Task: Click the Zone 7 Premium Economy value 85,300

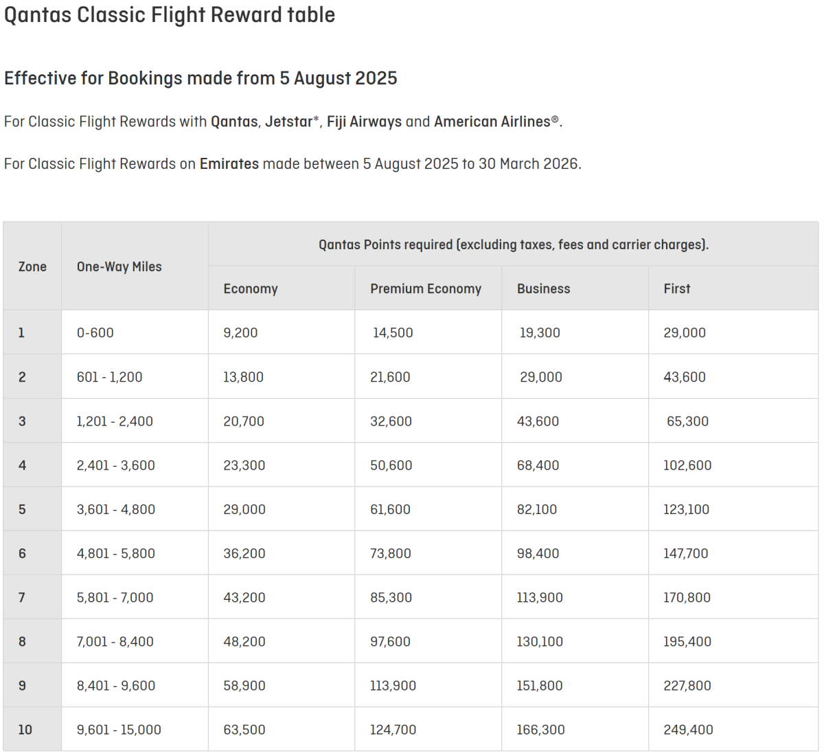Action: tap(391, 598)
